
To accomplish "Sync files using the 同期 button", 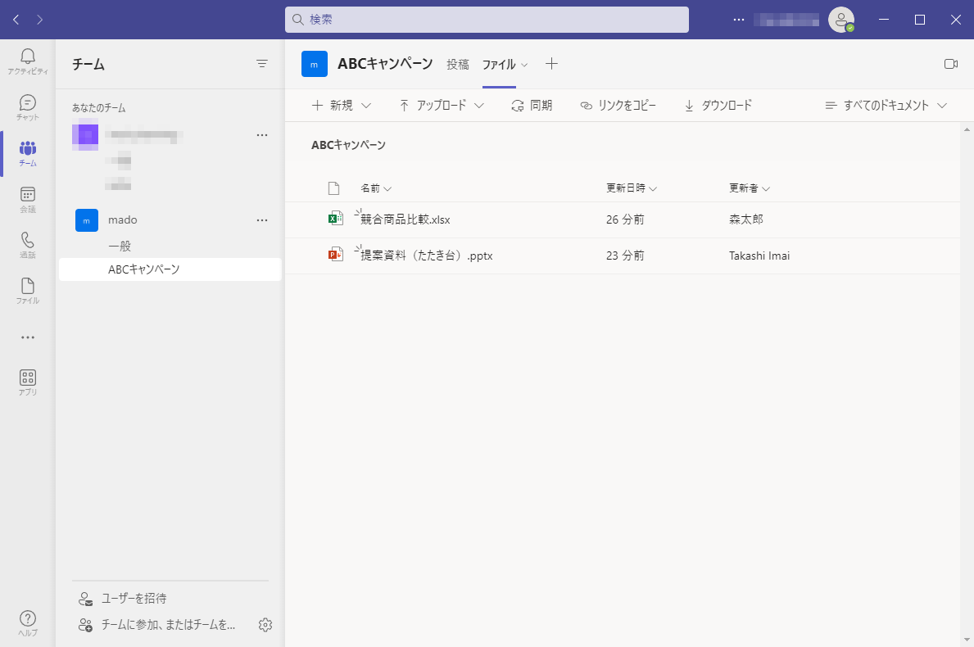I will point(532,105).
